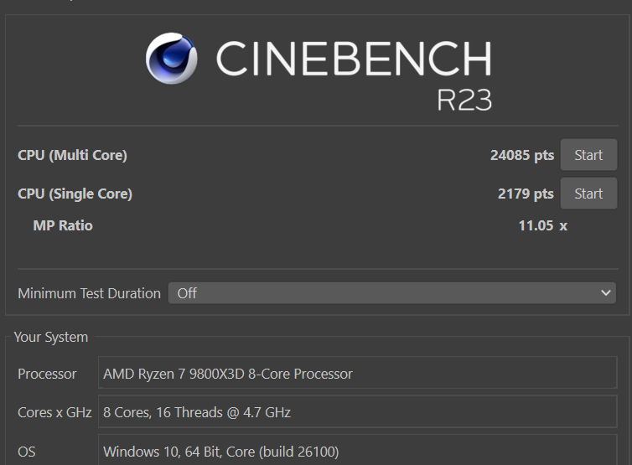The height and width of the screenshot is (465, 632).
Task: Click the OS label
Action: click(27, 452)
